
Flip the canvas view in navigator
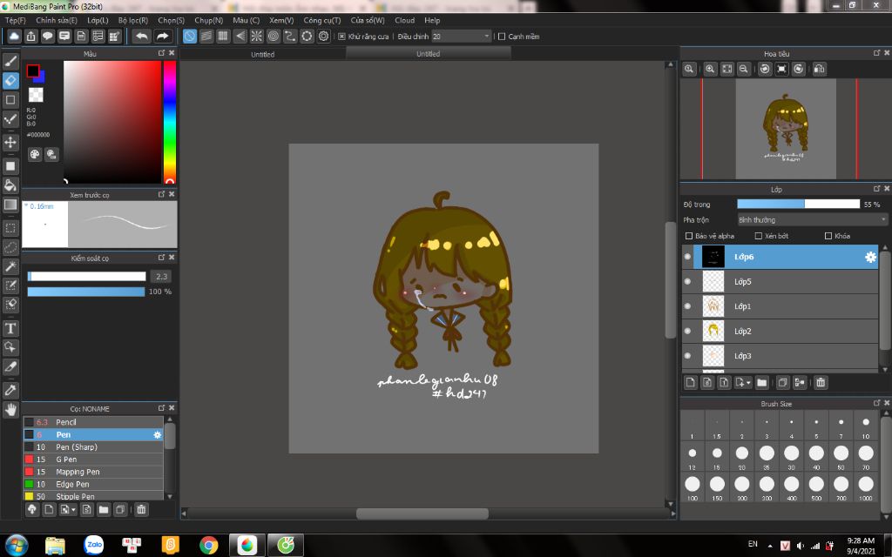[x=819, y=69]
